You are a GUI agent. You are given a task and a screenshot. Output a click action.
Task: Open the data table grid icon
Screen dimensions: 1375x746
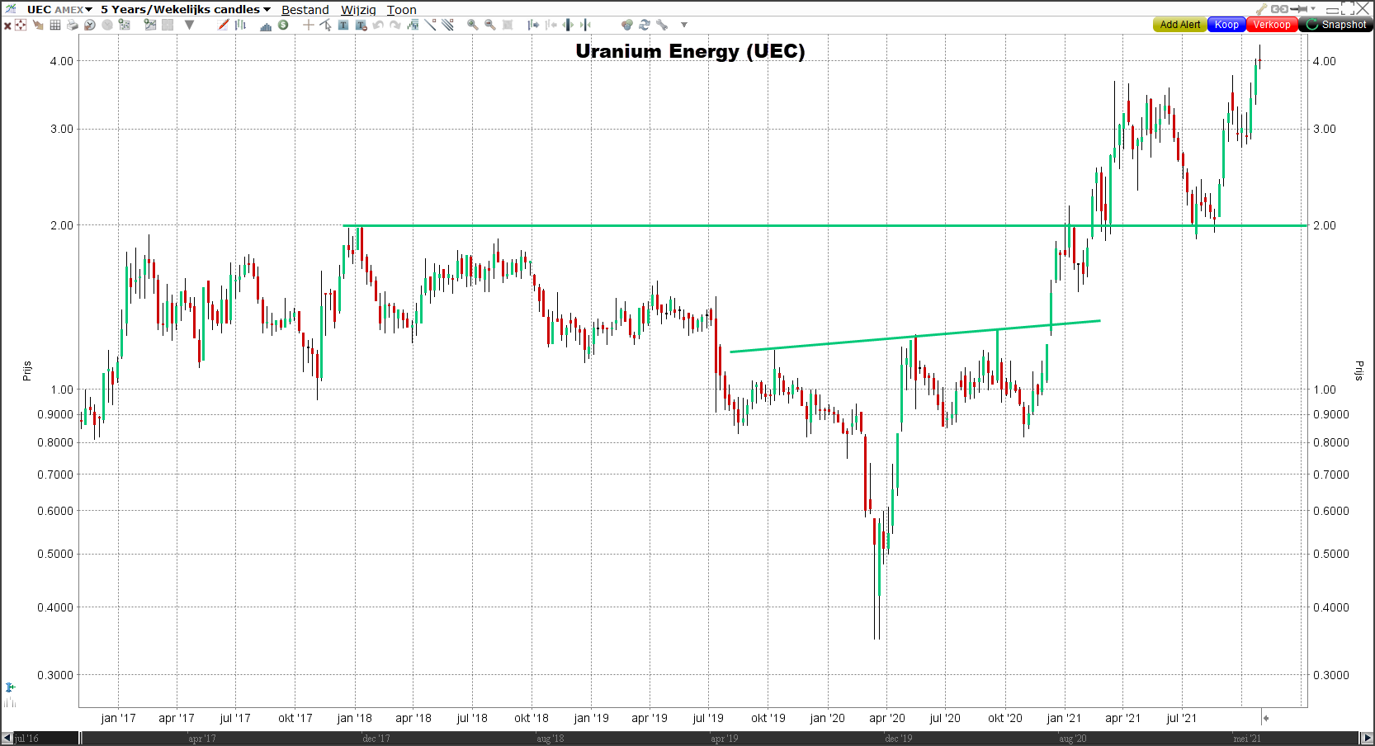pos(55,25)
